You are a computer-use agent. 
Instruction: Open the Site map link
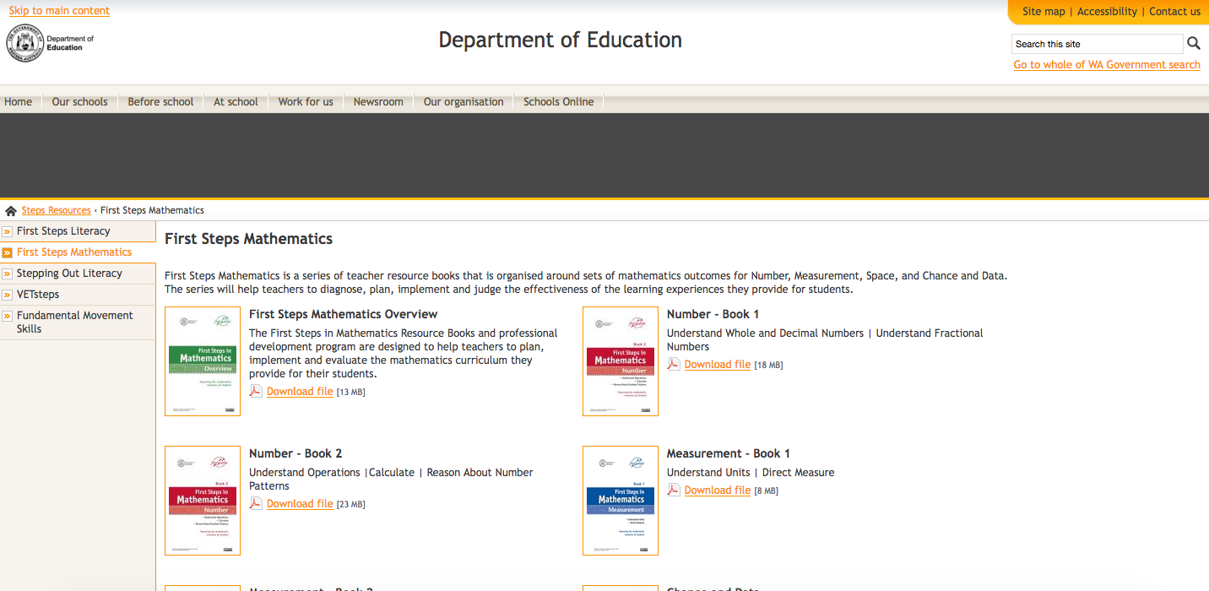coord(1044,12)
